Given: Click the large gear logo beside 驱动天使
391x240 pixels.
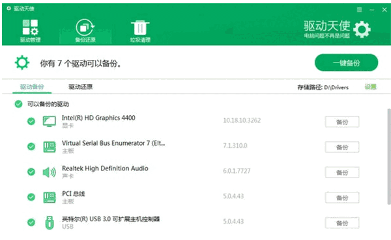Looking at the screenshot, I should click(362, 30).
